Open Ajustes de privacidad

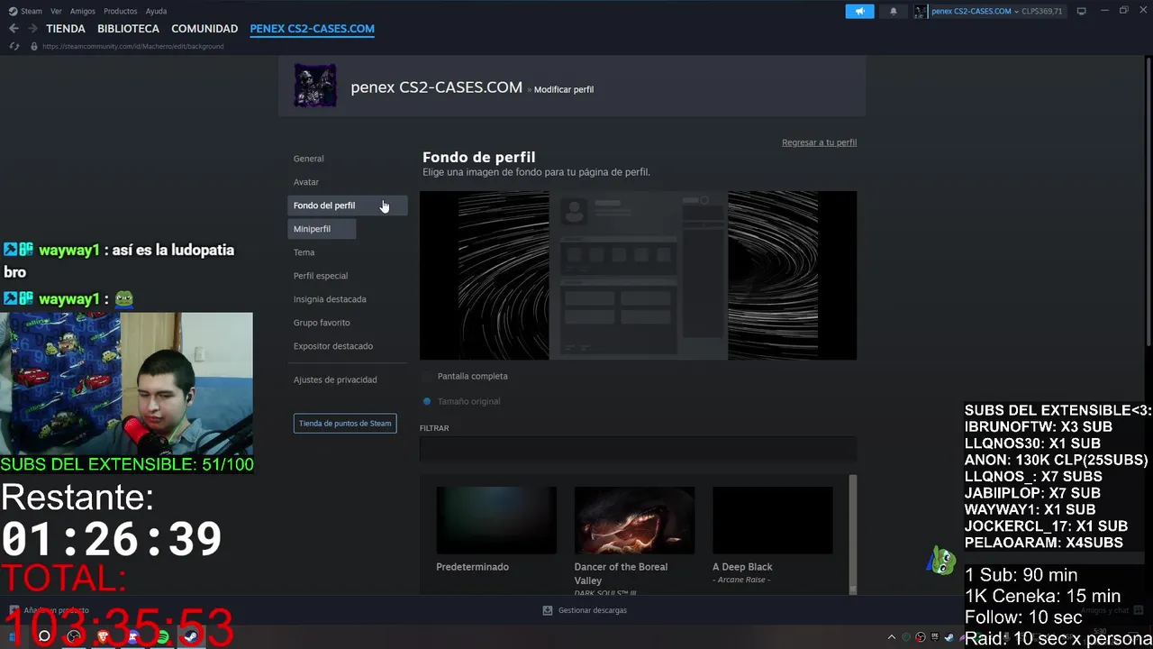[x=335, y=379]
